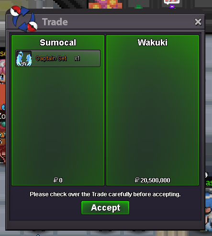Click the green hat sprite above window

138,7
